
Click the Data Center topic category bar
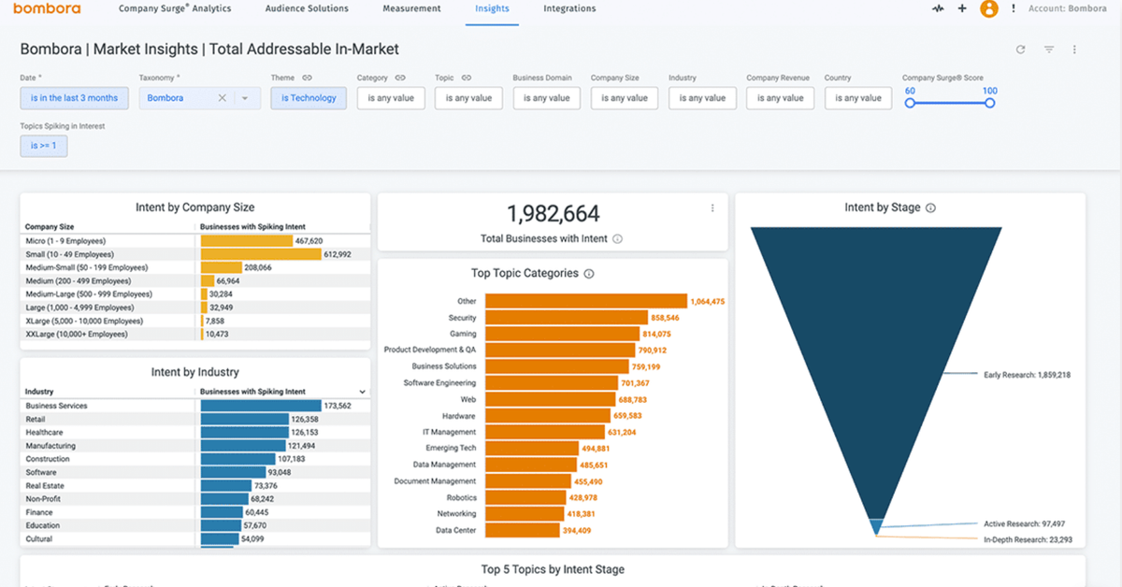[523, 530]
